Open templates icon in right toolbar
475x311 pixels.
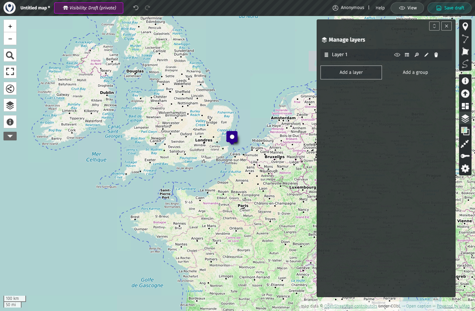[465, 106]
